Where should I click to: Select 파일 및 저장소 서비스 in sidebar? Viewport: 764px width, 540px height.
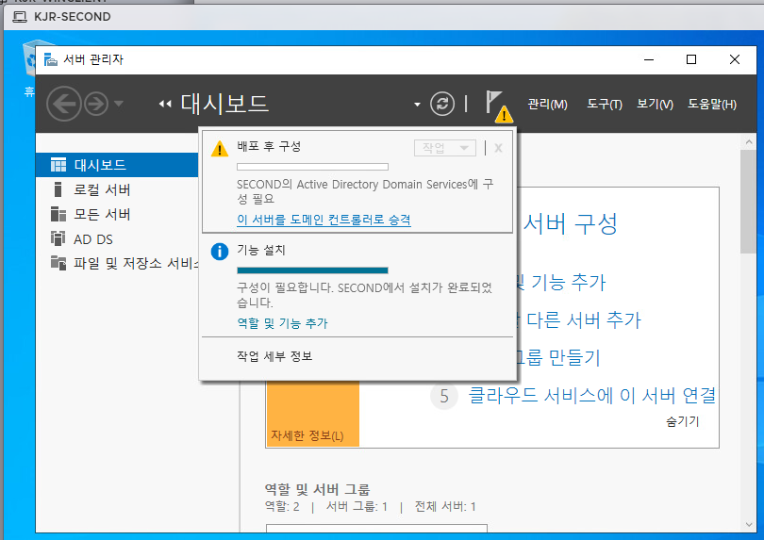tap(117, 264)
